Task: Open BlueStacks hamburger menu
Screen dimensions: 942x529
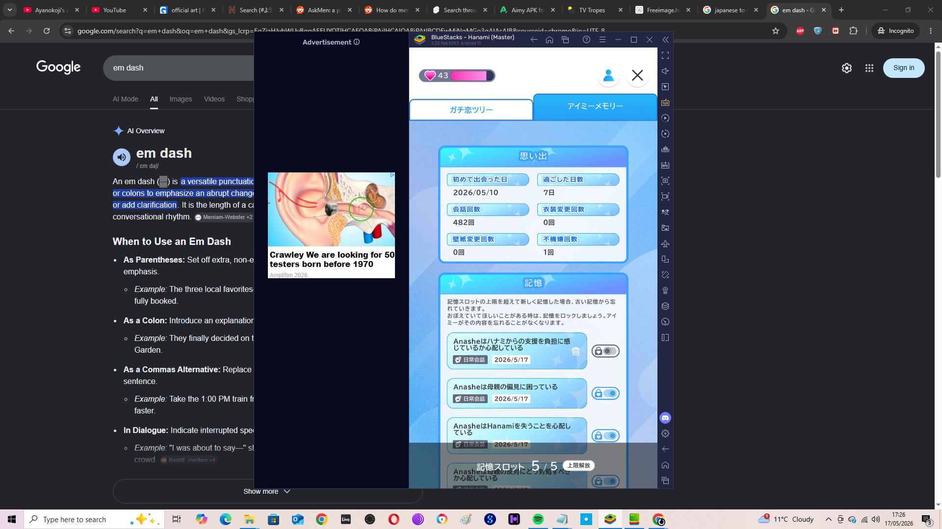Action: point(602,40)
